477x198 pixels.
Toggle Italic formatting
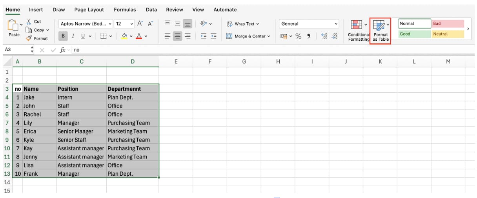(73, 36)
